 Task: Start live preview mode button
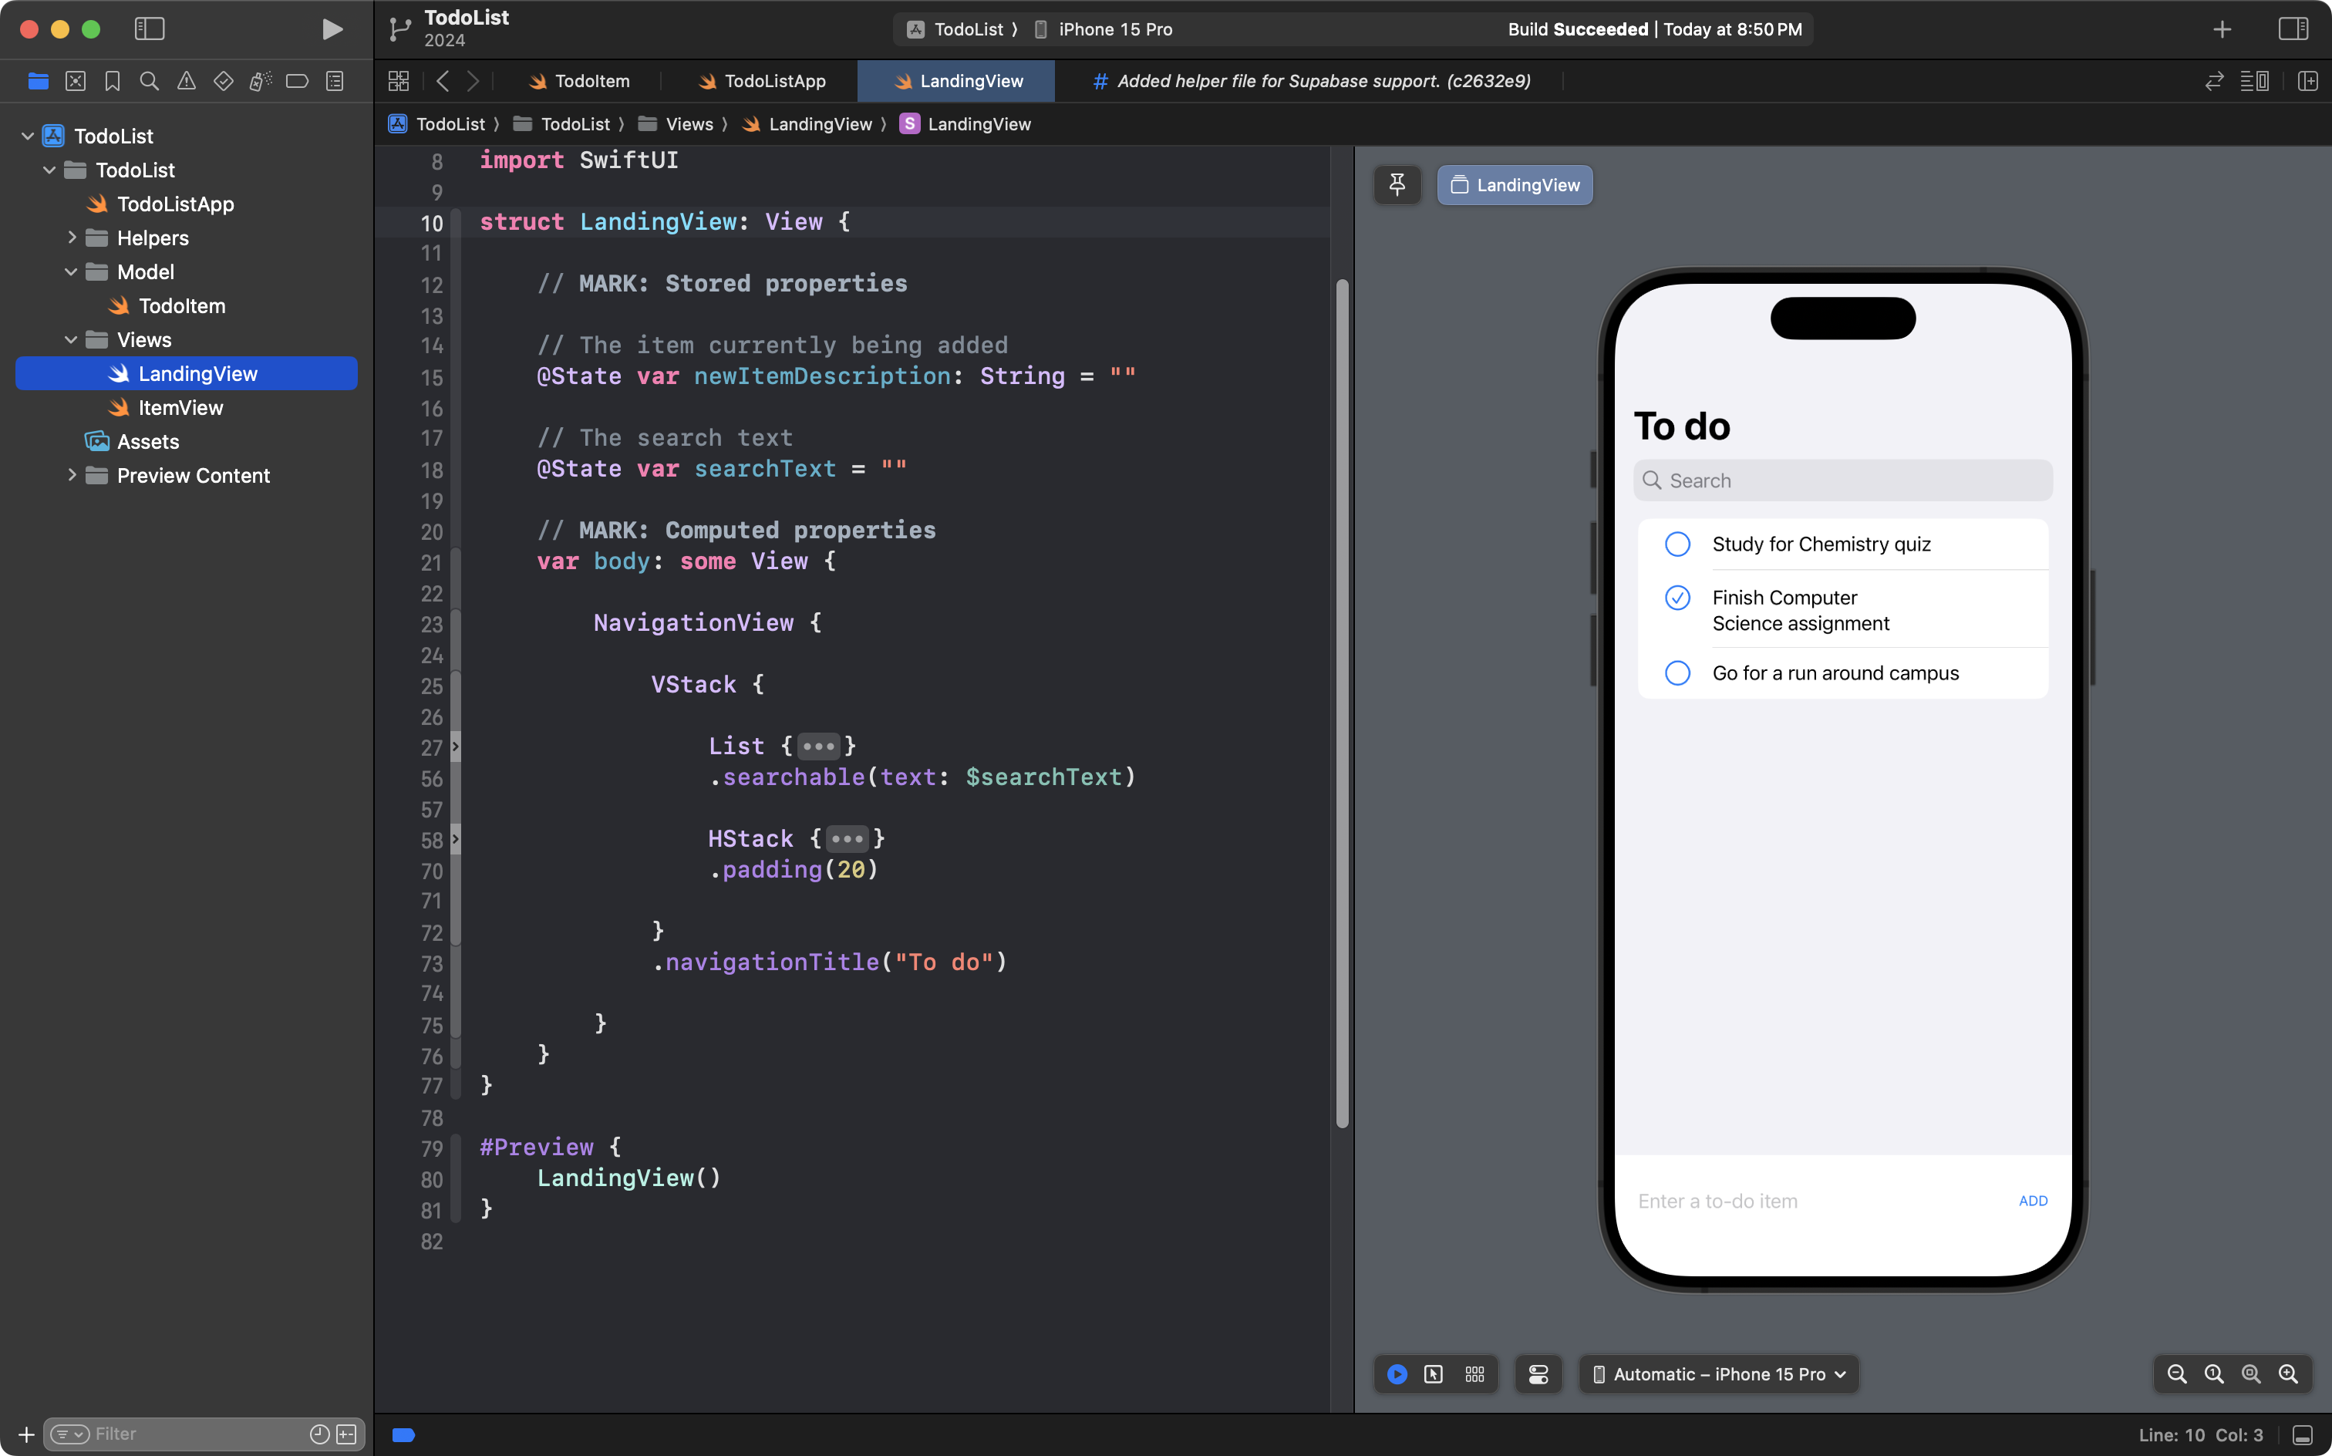[x=1397, y=1374]
